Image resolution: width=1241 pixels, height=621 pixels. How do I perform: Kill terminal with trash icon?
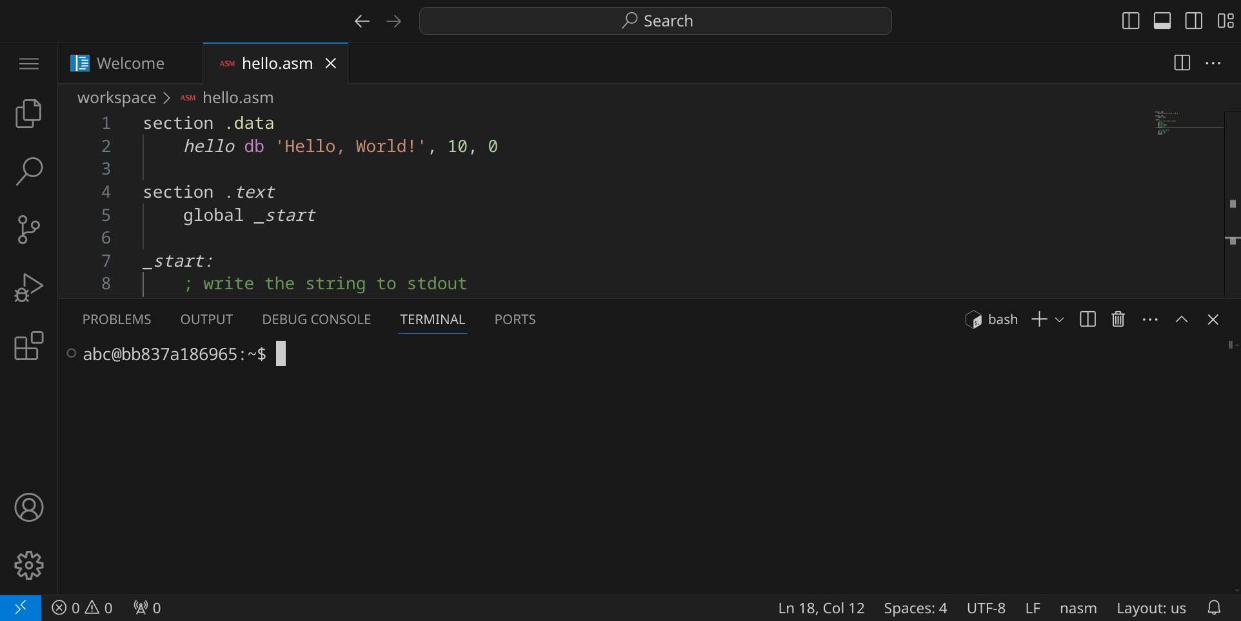click(x=1118, y=320)
